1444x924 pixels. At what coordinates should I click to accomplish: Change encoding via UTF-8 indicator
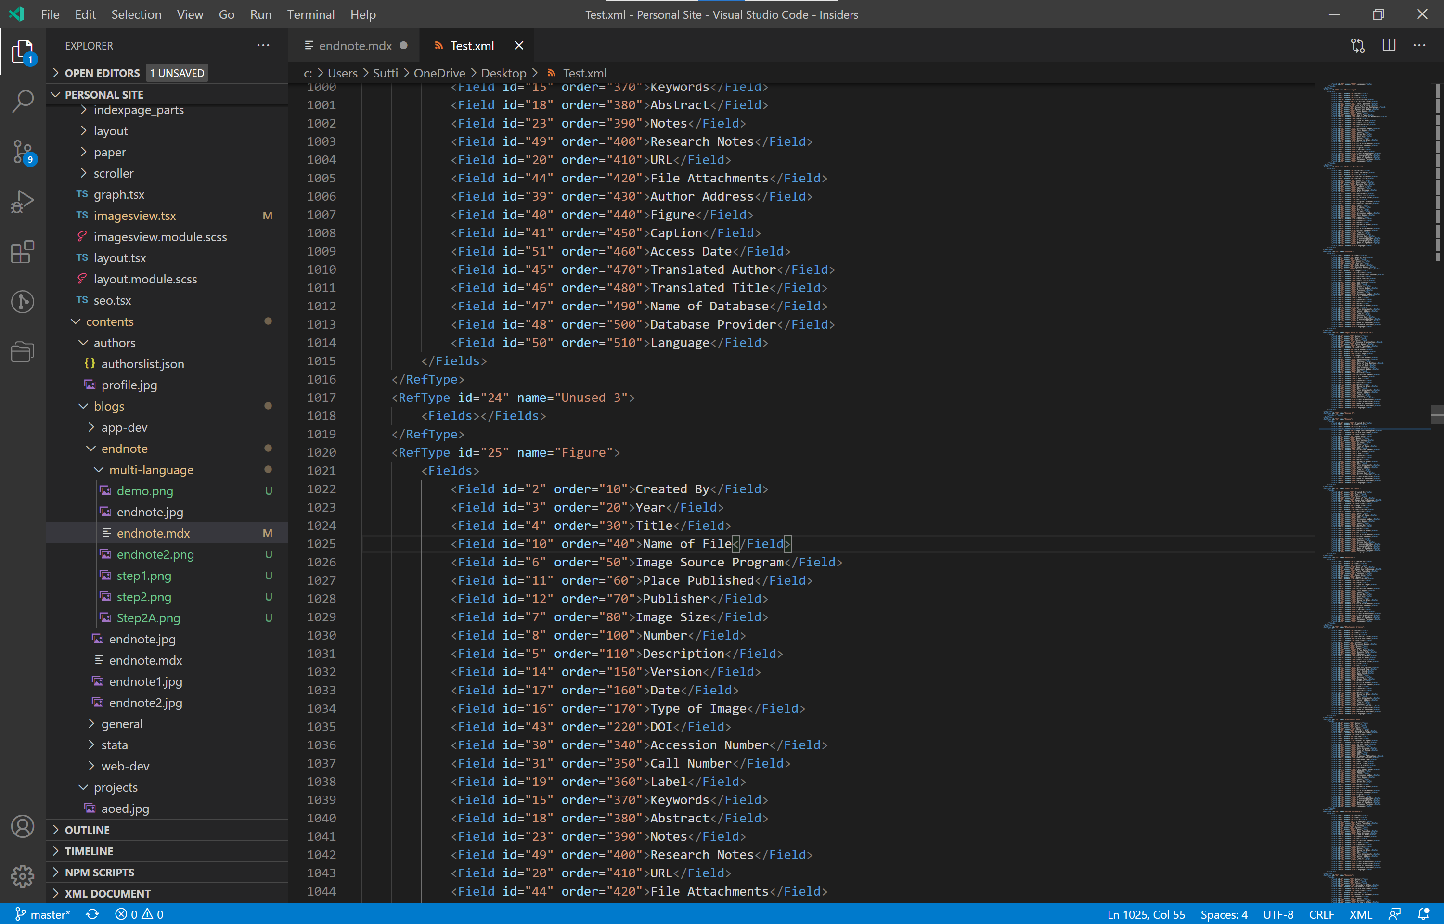1278,914
